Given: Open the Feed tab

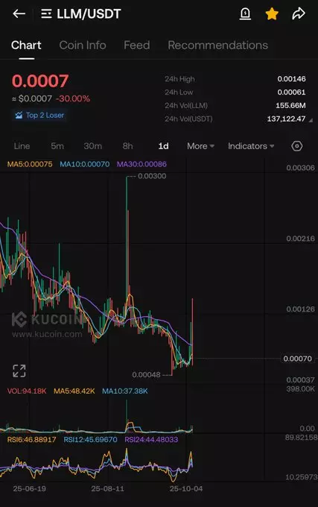Looking at the screenshot, I should click(137, 45).
